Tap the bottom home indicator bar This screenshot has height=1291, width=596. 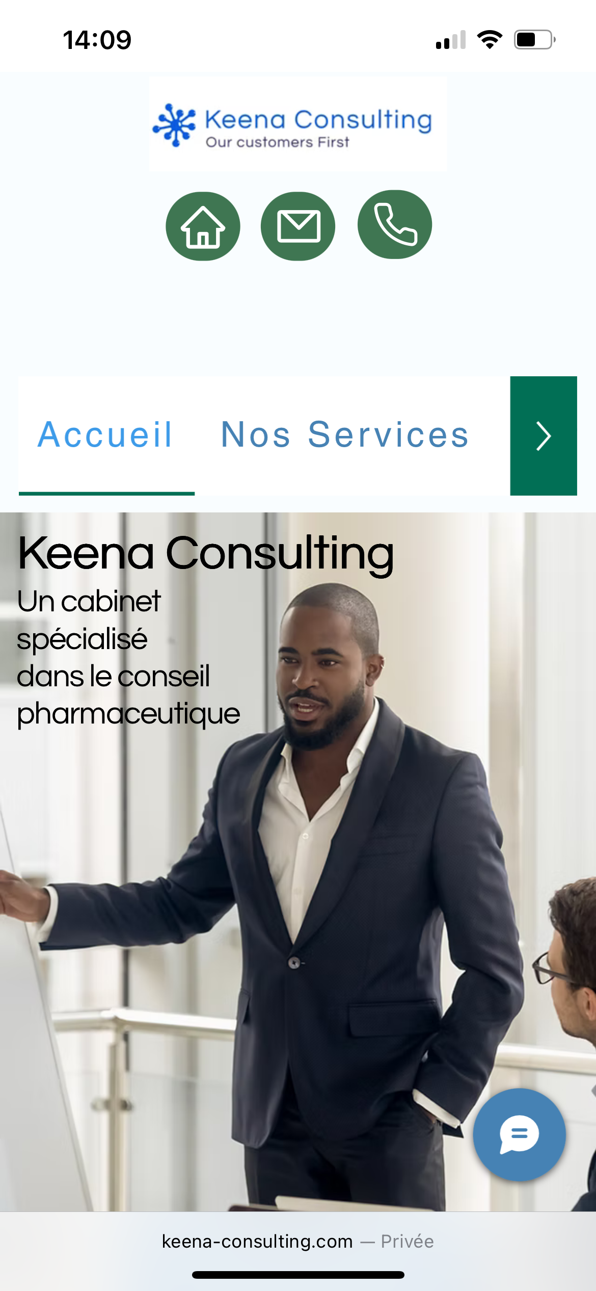pyautogui.click(x=298, y=1275)
